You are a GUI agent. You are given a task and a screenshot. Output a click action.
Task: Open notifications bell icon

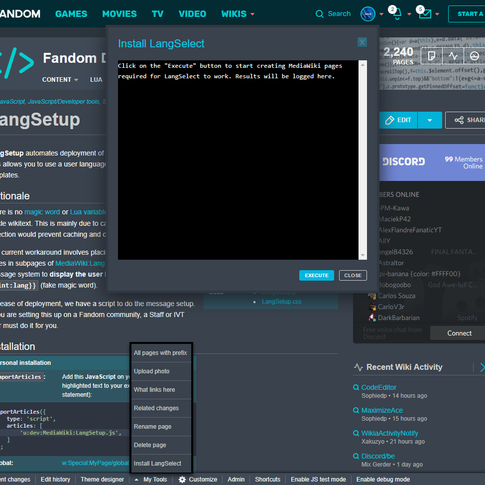coord(397,14)
